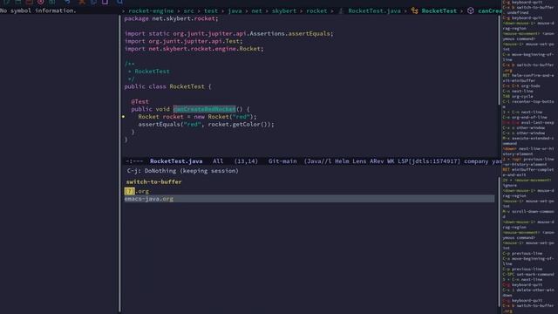558x314 pixels.
Task: Click the -:--- buffer status in mode line
Action: pyautogui.click(x=134, y=161)
